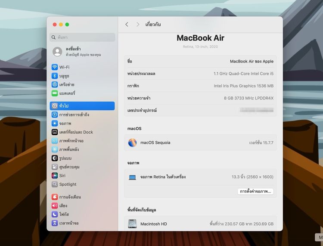323x246 pixels.
Task: Open display settings button (การตั้งค่าจอภาพ...)
Action: tap(255, 191)
